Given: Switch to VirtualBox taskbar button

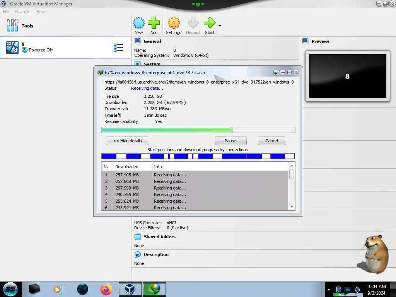Looking at the screenshot, I should (130, 289).
